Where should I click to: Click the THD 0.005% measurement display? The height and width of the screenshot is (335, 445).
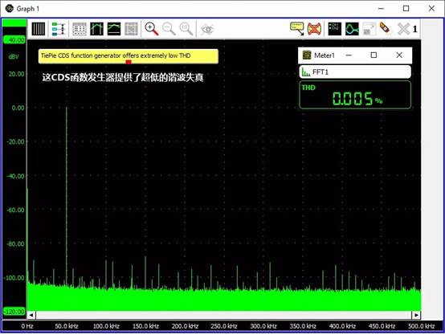coord(355,95)
